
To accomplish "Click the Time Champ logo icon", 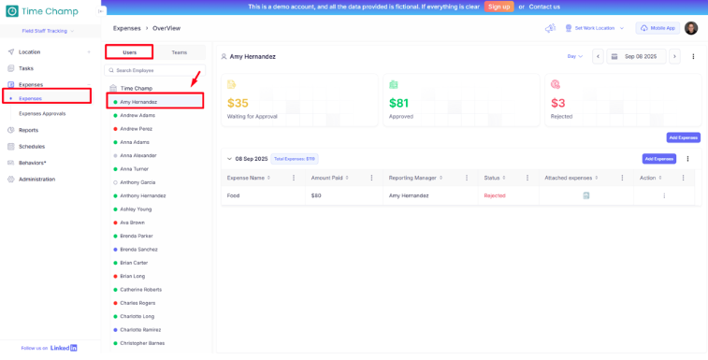I will coord(12,11).
